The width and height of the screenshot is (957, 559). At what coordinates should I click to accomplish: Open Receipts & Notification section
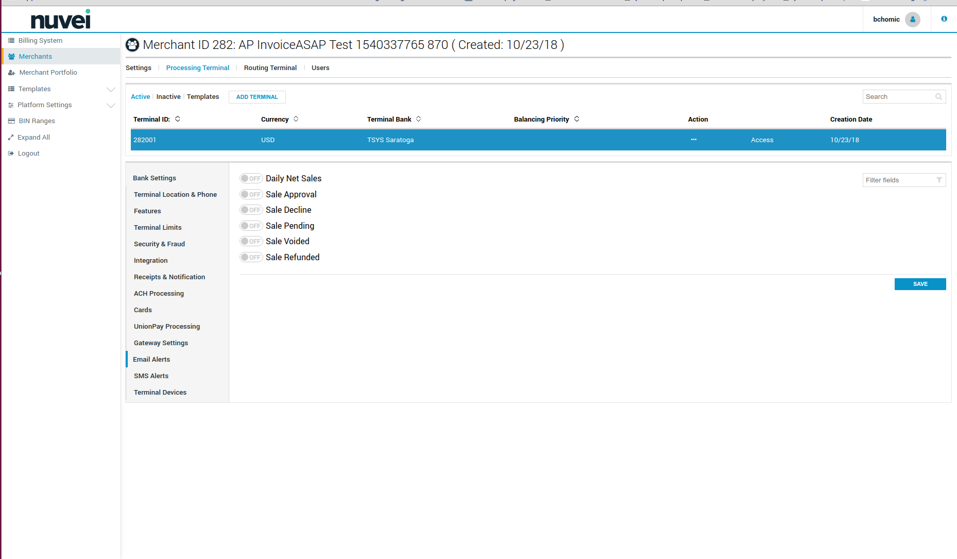(x=169, y=277)
